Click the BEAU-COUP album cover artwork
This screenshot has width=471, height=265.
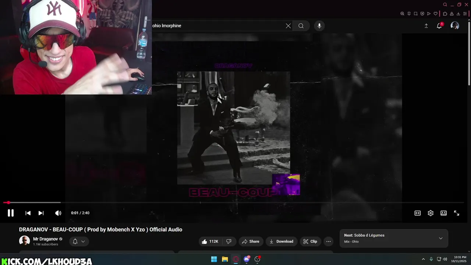[233, 128]
